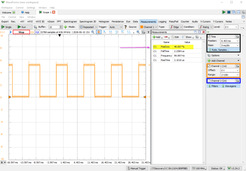Click the gear settings icon next to Buffer
This screenshot has height=171, width=246.
(35, 27)
